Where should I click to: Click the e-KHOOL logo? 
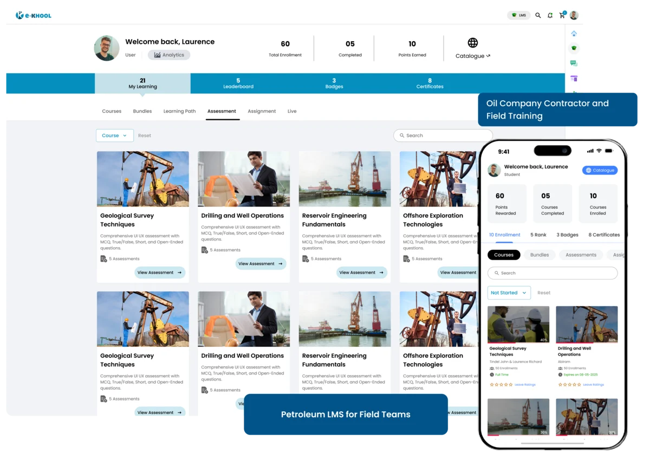pos(33,15)
